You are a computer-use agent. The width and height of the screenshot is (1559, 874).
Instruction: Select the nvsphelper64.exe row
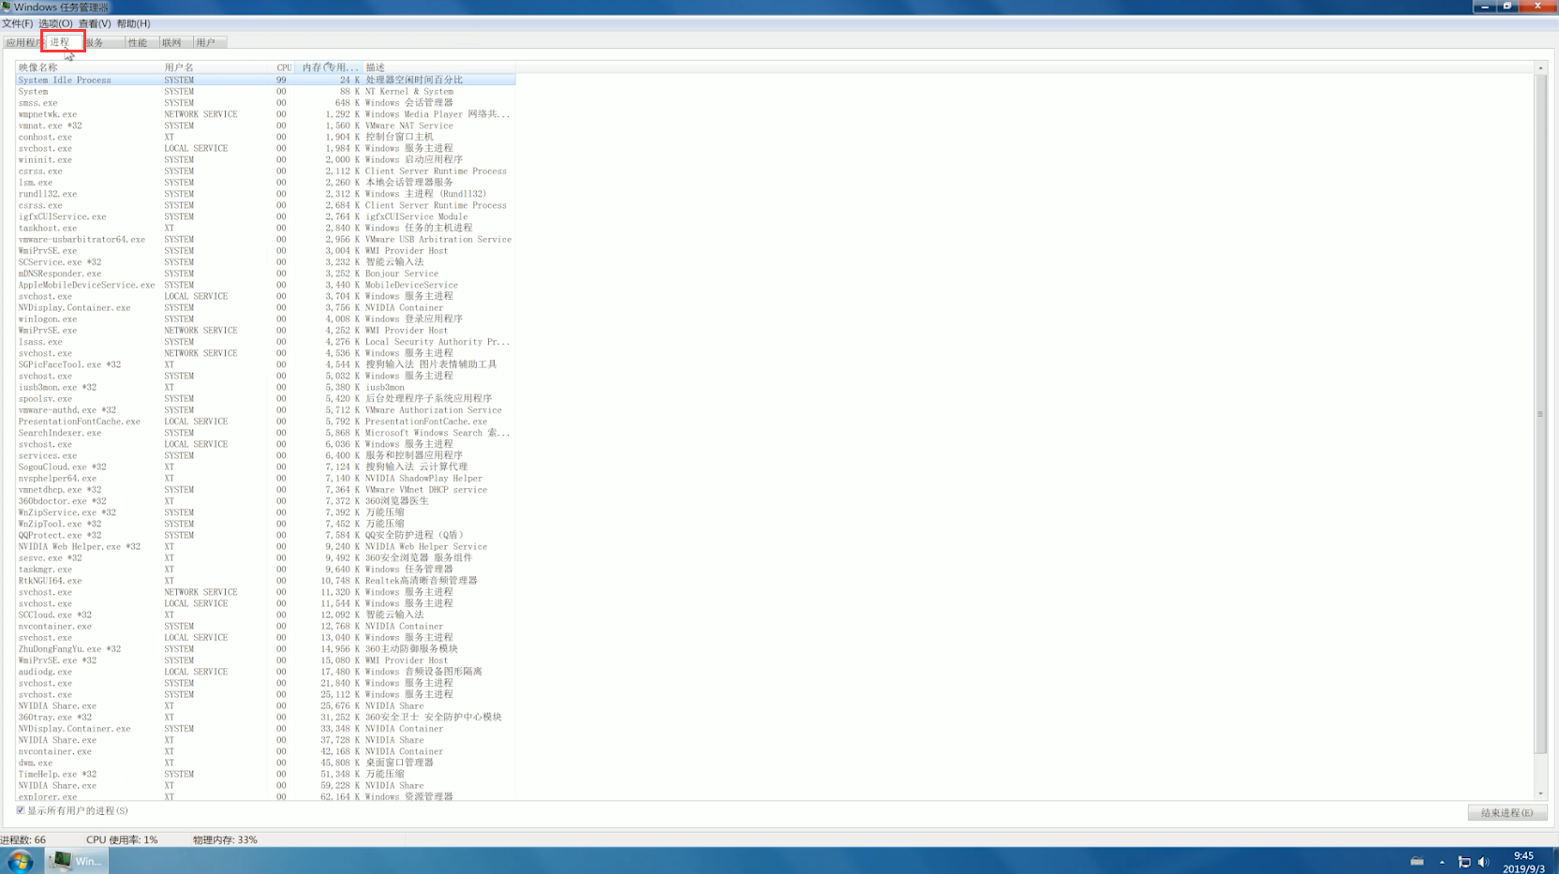point(265,478)
